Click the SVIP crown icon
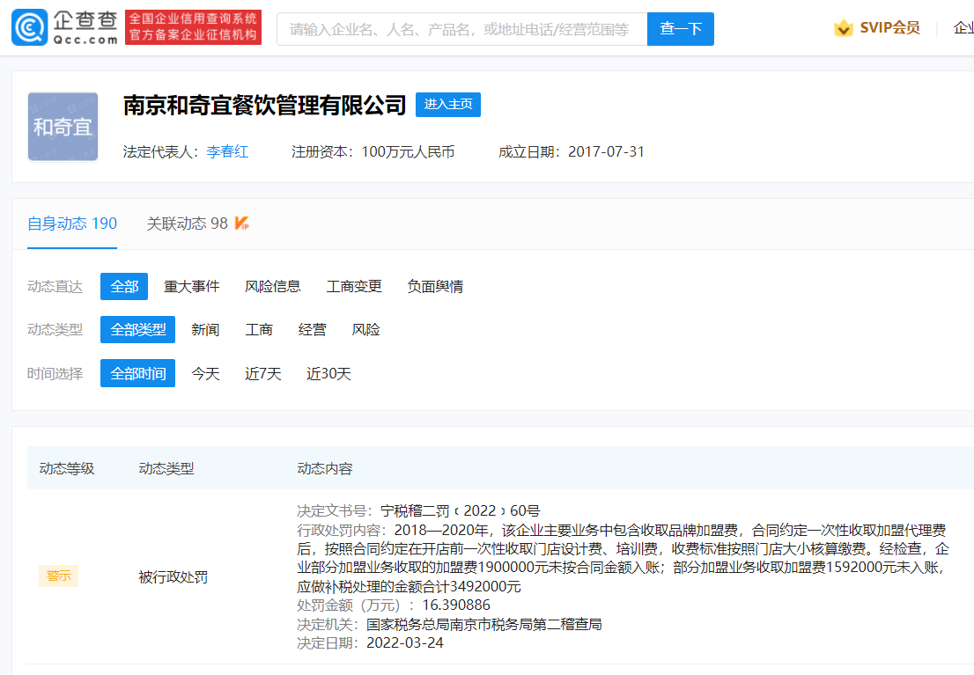This screenshot has height=675, width=974. point(843,28)
